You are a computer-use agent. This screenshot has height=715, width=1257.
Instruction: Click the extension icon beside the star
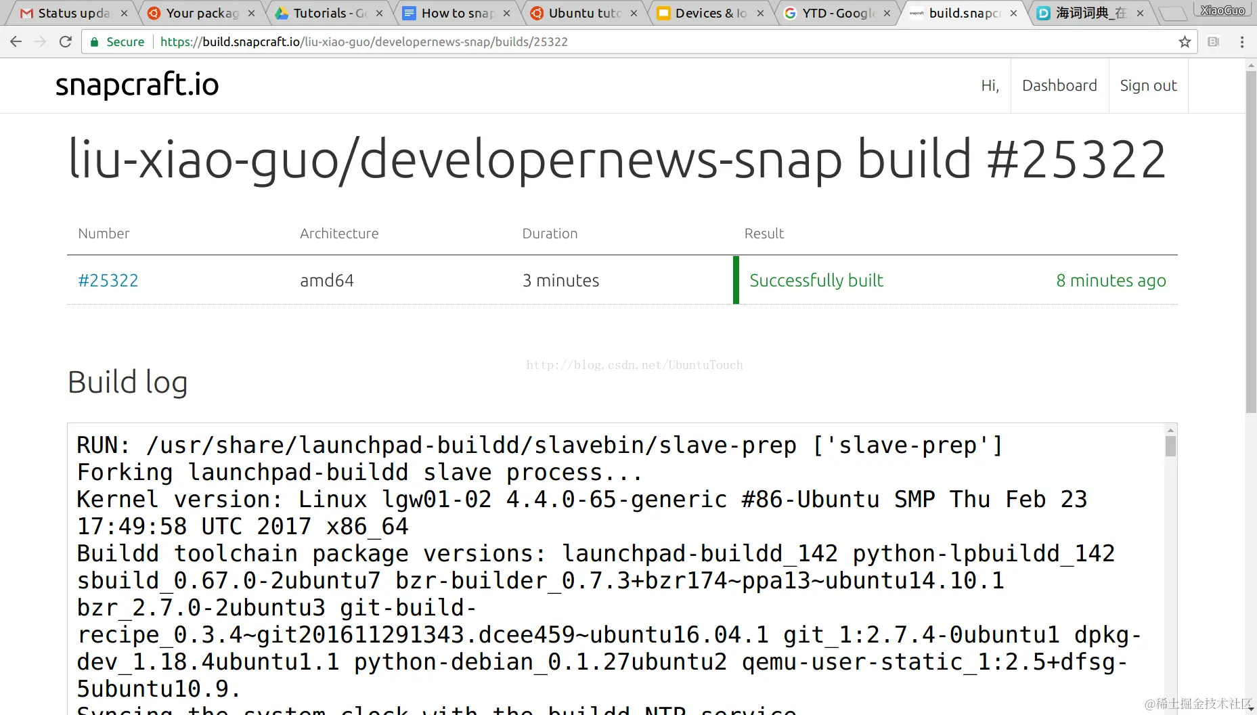click(1214, 42)
